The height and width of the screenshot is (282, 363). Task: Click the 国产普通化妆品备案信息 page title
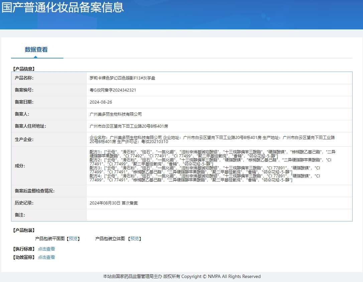63,7
